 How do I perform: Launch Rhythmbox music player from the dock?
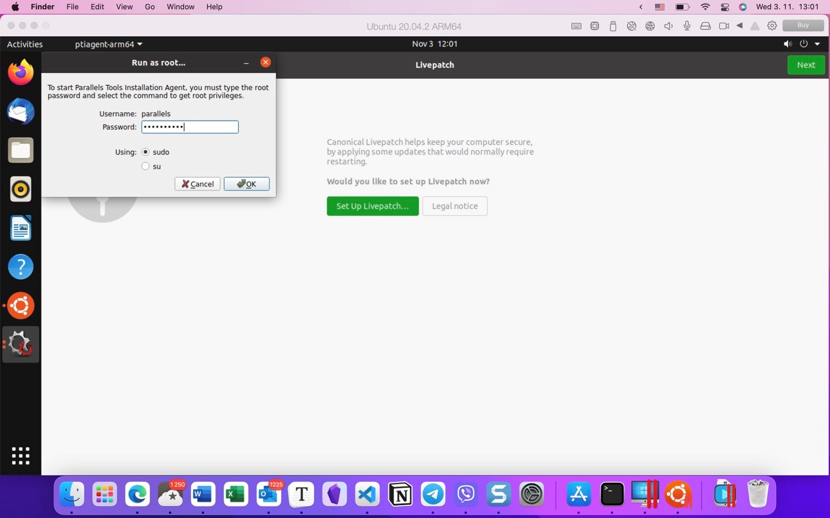click(20, 189)
